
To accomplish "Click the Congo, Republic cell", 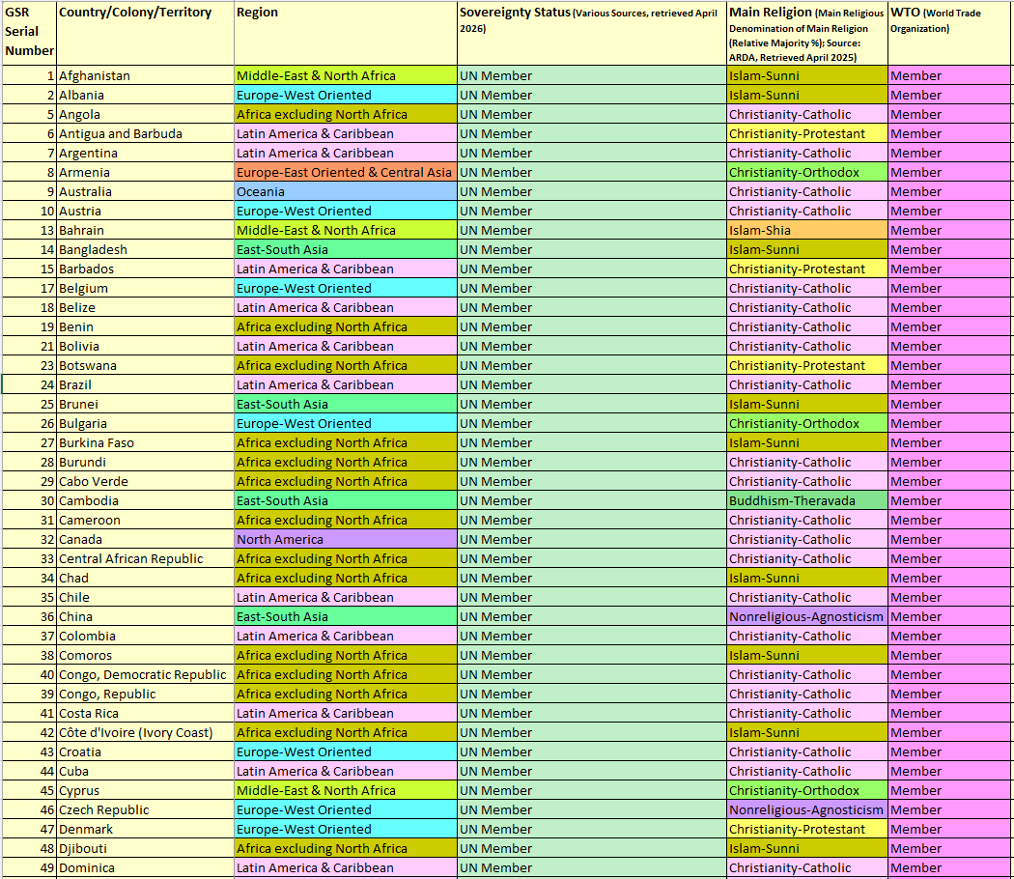I will coord(145,694).
